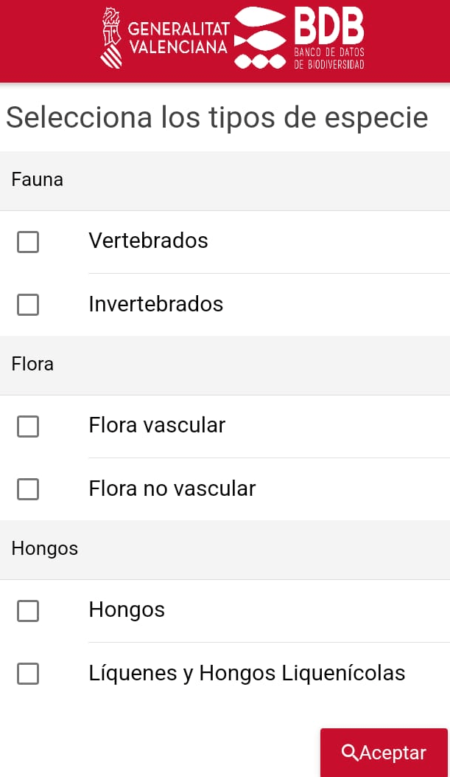This screenshot has height=777, width=450.
Task: Click the Banco de Datos de Biodiversidad text logo
Action: (x=329, y=40)
